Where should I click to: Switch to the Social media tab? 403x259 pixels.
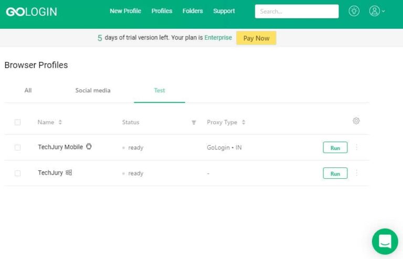[93, 90]
